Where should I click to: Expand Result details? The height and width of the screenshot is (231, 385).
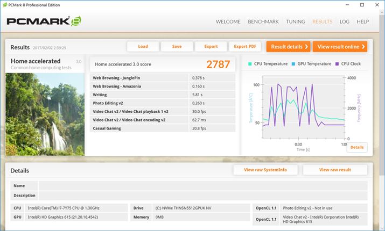(289, 47)
